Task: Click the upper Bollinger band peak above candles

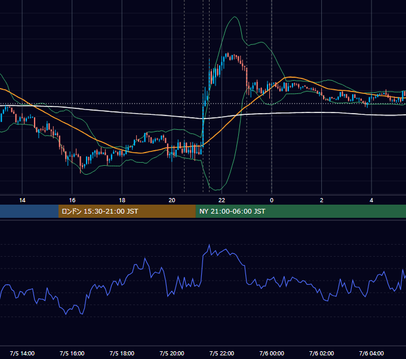Action: tap(235, 17)
